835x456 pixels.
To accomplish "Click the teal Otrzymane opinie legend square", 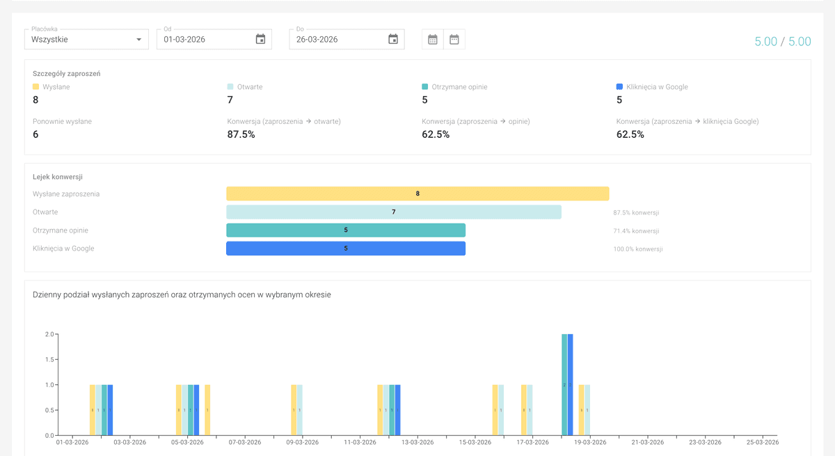I will (x=425, y=87).
